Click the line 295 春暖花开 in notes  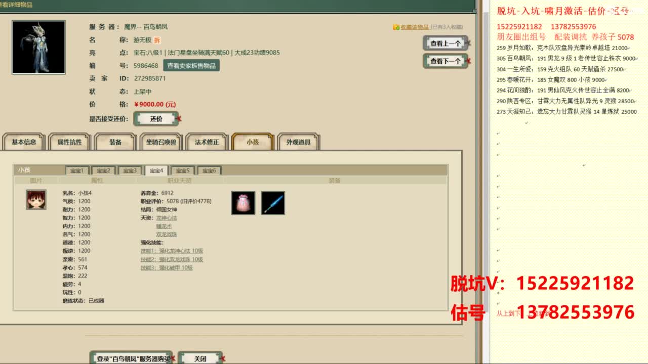(551, 80)
